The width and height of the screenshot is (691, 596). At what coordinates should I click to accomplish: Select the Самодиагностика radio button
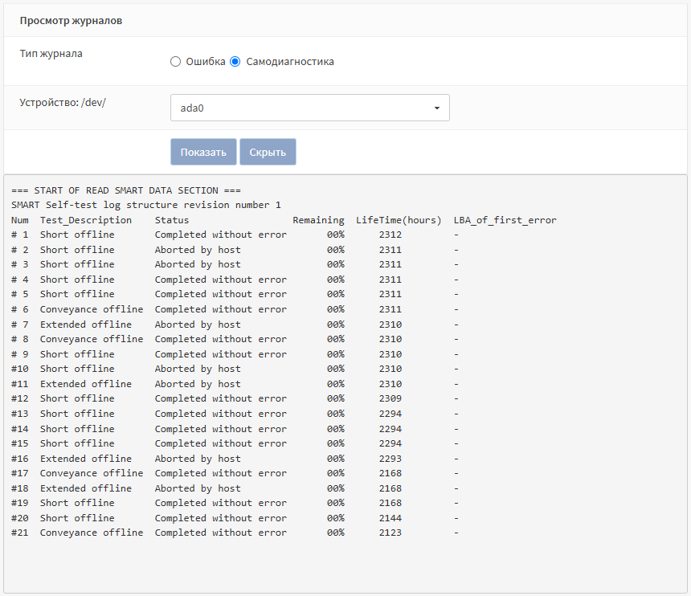pos(235,62)
